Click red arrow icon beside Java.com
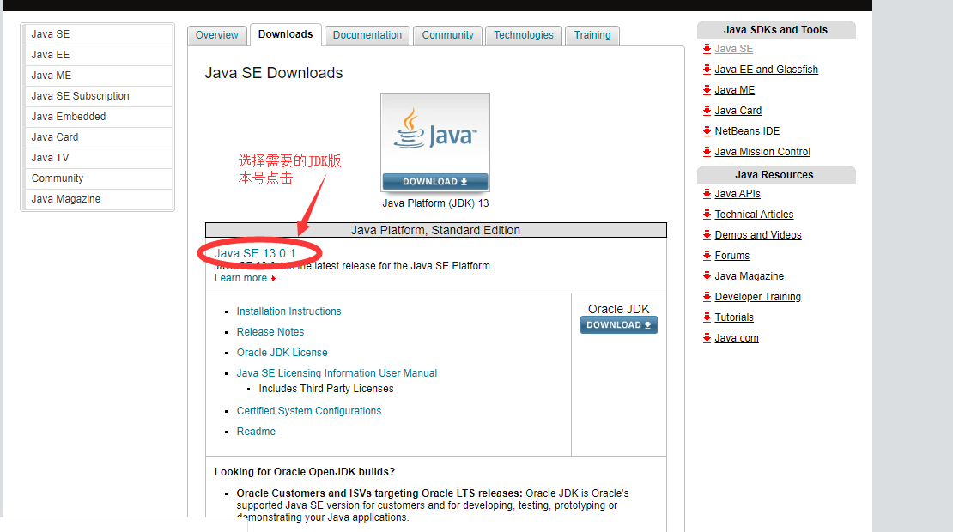This screenshot has width=953, height=532. coord(707,338)
